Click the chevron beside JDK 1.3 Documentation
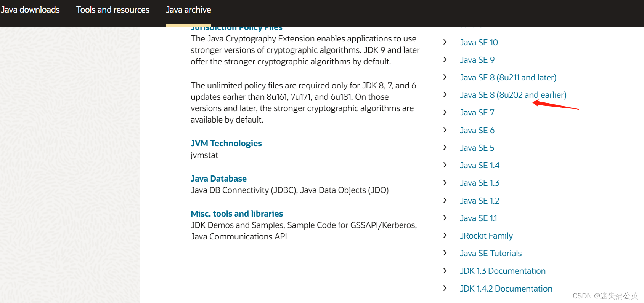644x303 pixels. pos(445,271)
